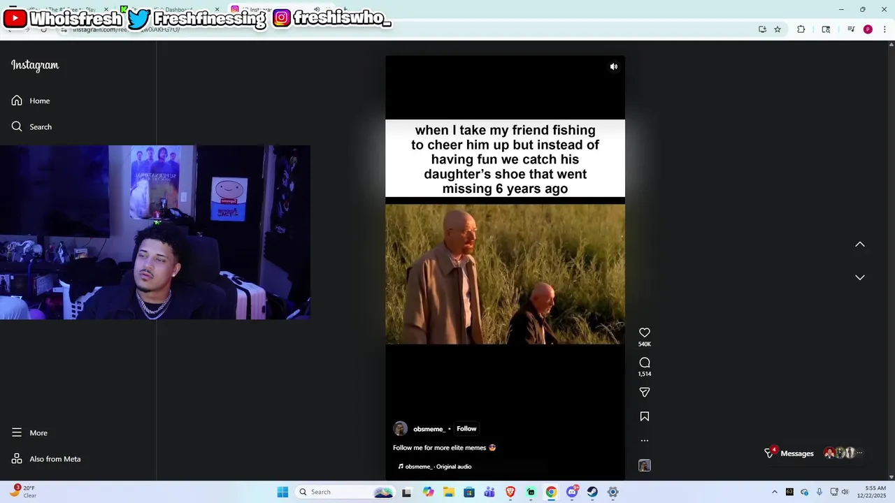The width and height of the screenshot is (895, 503).
Task: Click the 540K likes count
Action: pos(645,344)
